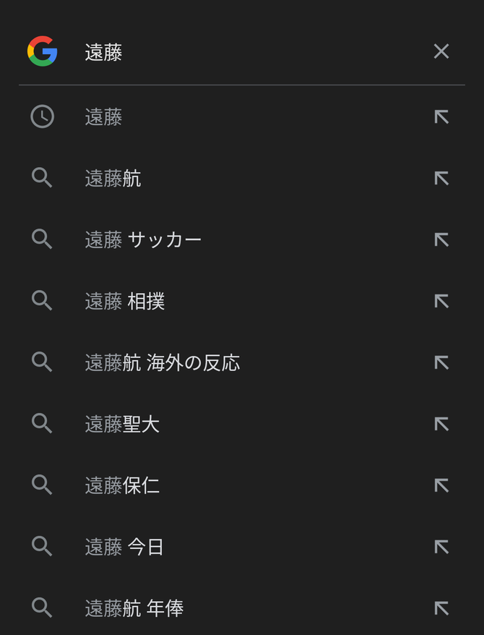Clear the search text with X button
The image size is (484, 635).
(441, 51)
